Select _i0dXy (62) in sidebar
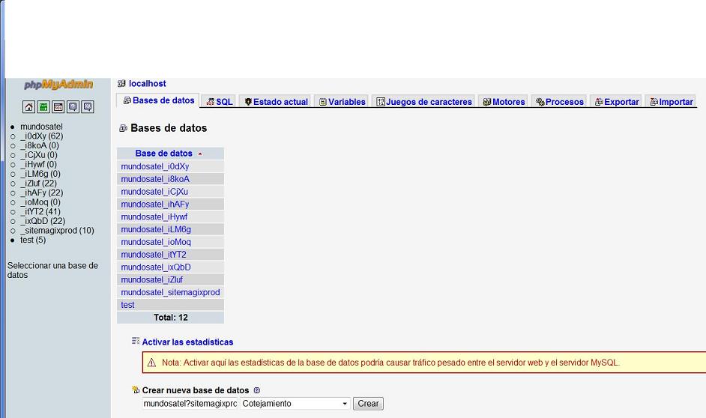 [x=41, y=136]
